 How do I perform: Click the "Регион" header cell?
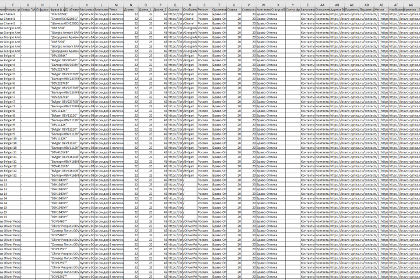pos(204,9)
